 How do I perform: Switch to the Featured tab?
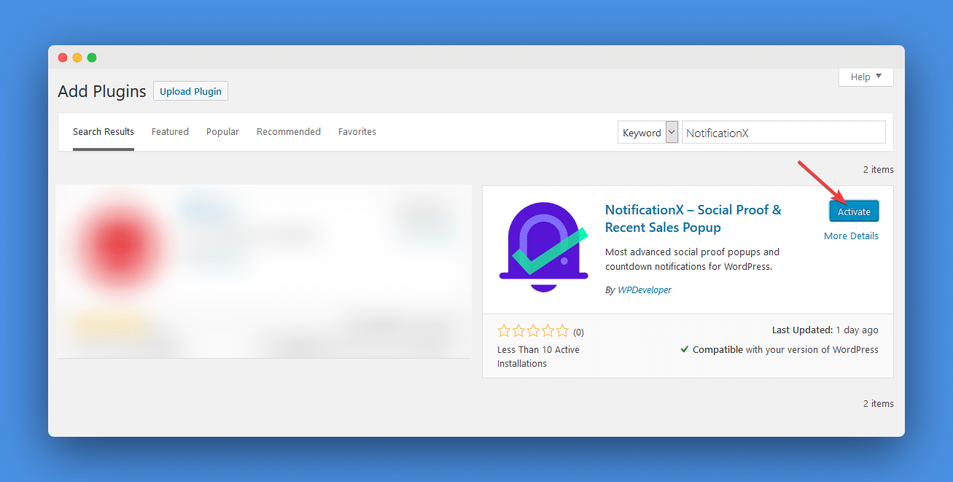click(170, 132)
